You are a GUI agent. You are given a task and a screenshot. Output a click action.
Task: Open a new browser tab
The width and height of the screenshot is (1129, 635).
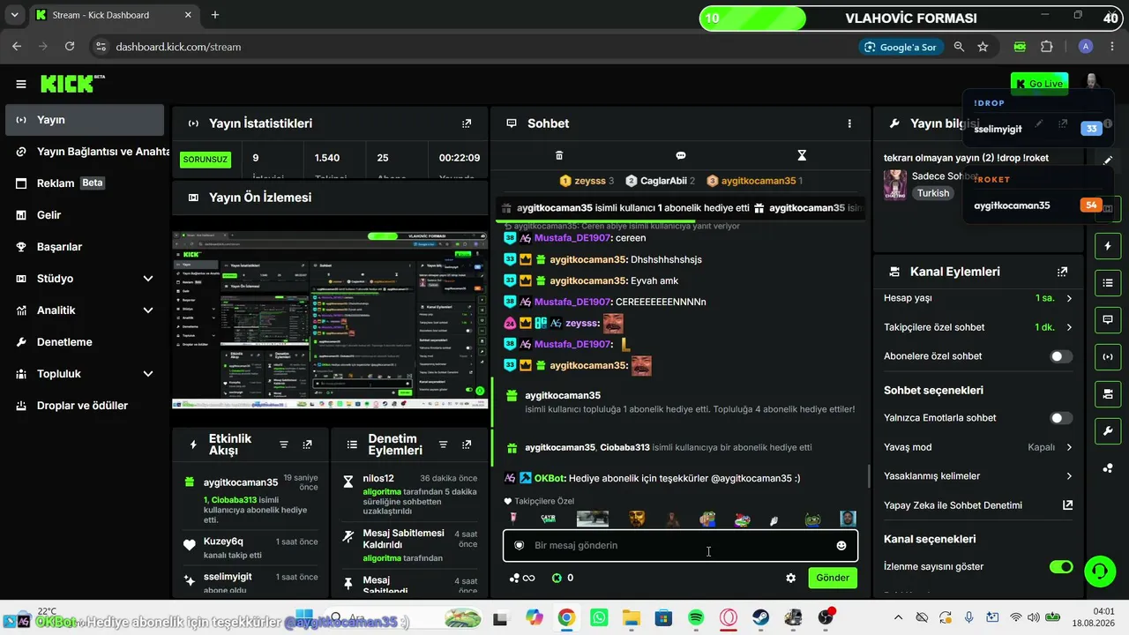click(215, 15)
